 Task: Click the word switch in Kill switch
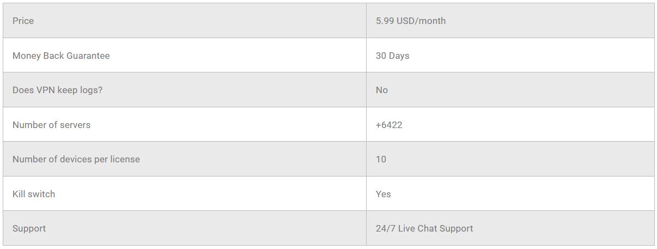point(42,194)
